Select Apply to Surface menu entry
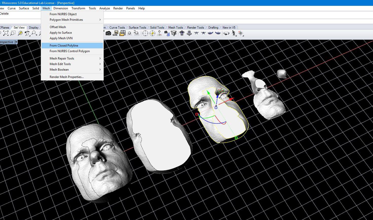Image resolution: width=373 pixels, height=220 pixels. pyautogui.click(x=72, y=33)
